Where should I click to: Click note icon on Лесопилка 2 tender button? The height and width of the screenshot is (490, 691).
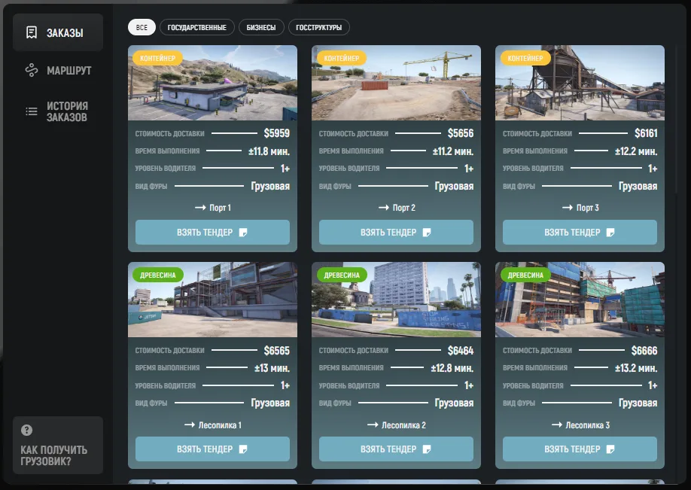coord(427,449)
